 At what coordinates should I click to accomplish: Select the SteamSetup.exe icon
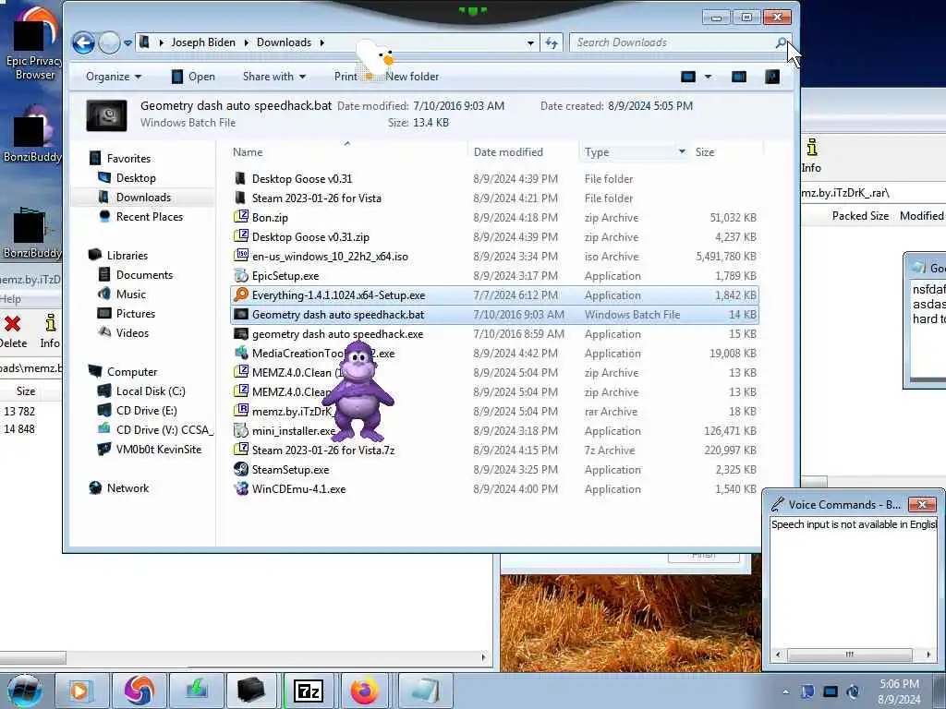[241, 469]
